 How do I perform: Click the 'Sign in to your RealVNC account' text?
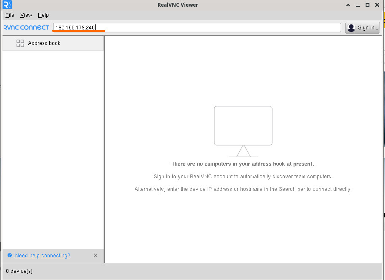243,177
